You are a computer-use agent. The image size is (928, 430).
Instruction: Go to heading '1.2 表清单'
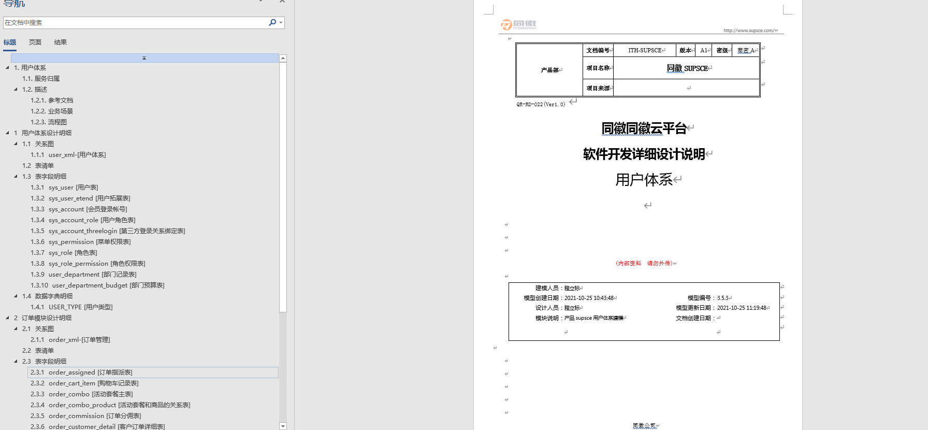38,166
